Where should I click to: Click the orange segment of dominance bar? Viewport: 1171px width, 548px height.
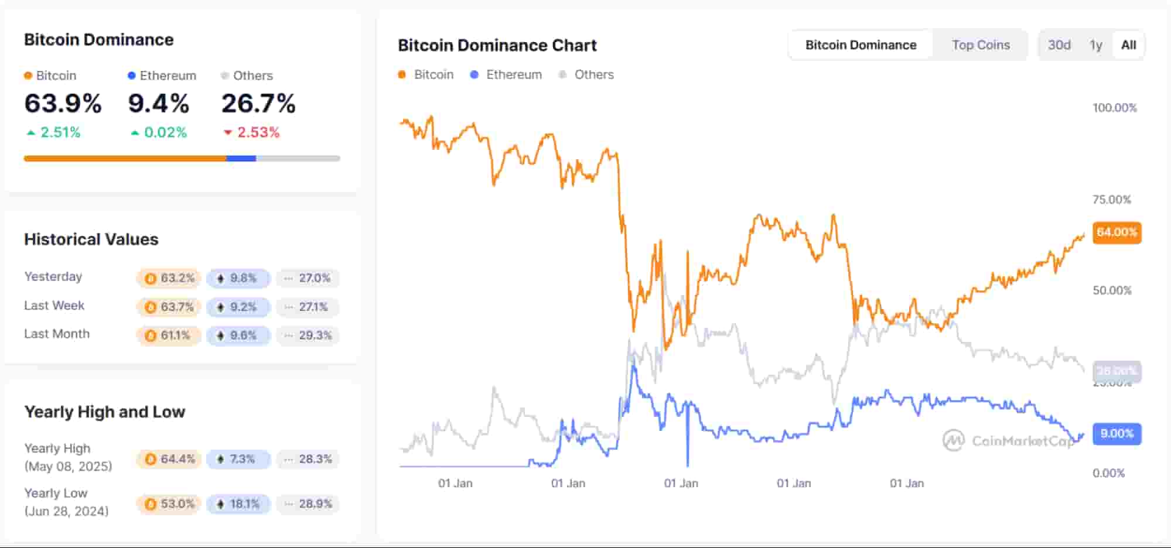125,158
